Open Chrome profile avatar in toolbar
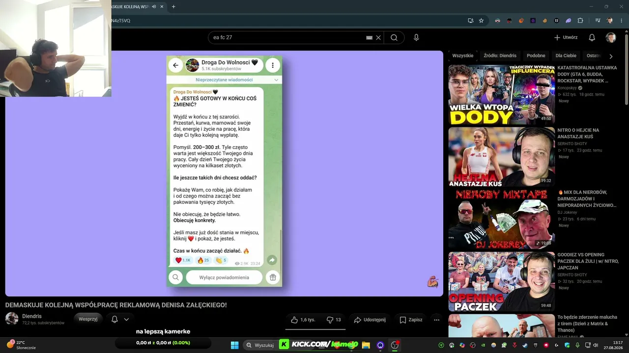629x353 pixels. pyautogui.click(x=610, y=21)
